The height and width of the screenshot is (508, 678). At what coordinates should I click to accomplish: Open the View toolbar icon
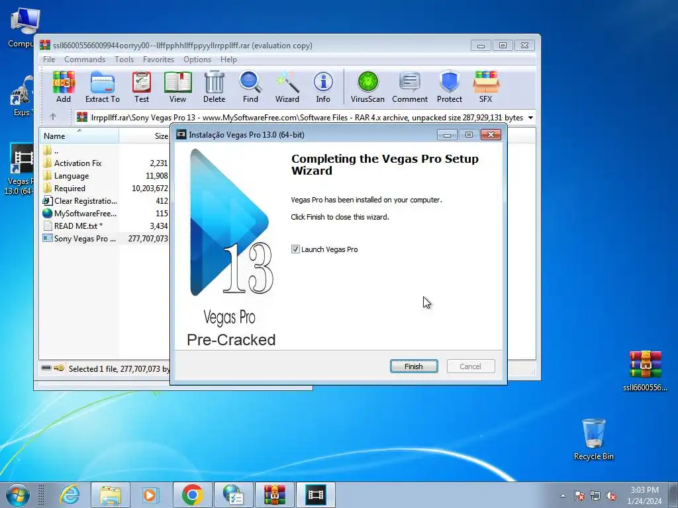(x=177, y=87)
